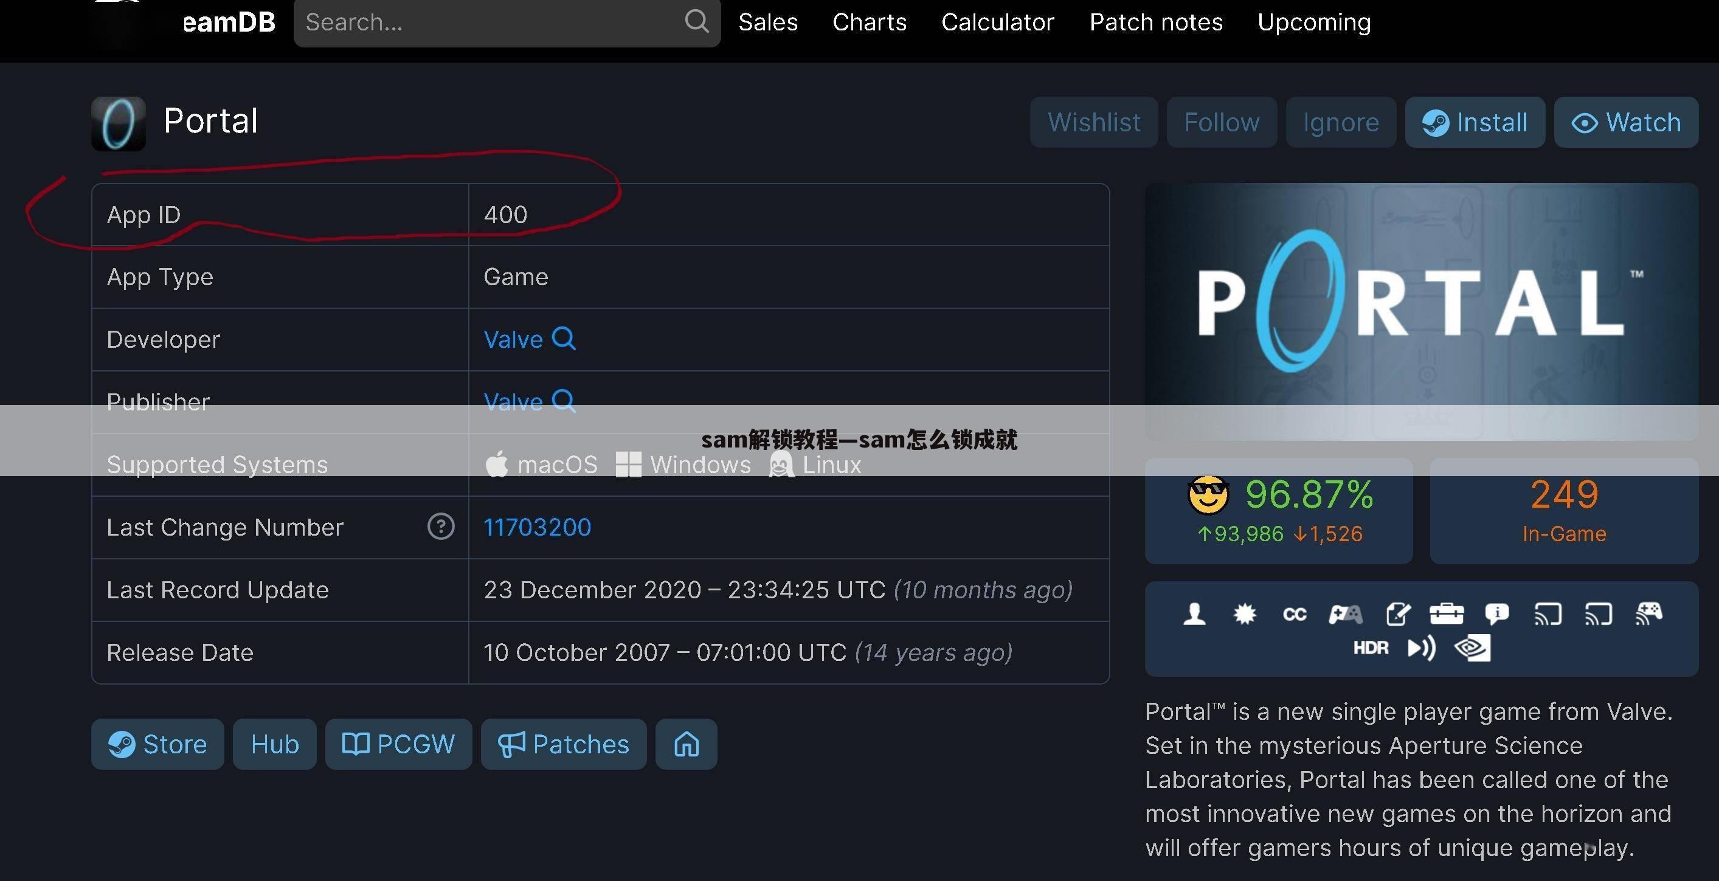This screenshot has height=881, width=1719.
Task: Click the Portal header image
Action: pyautogui.click(x=1422, y=312)
